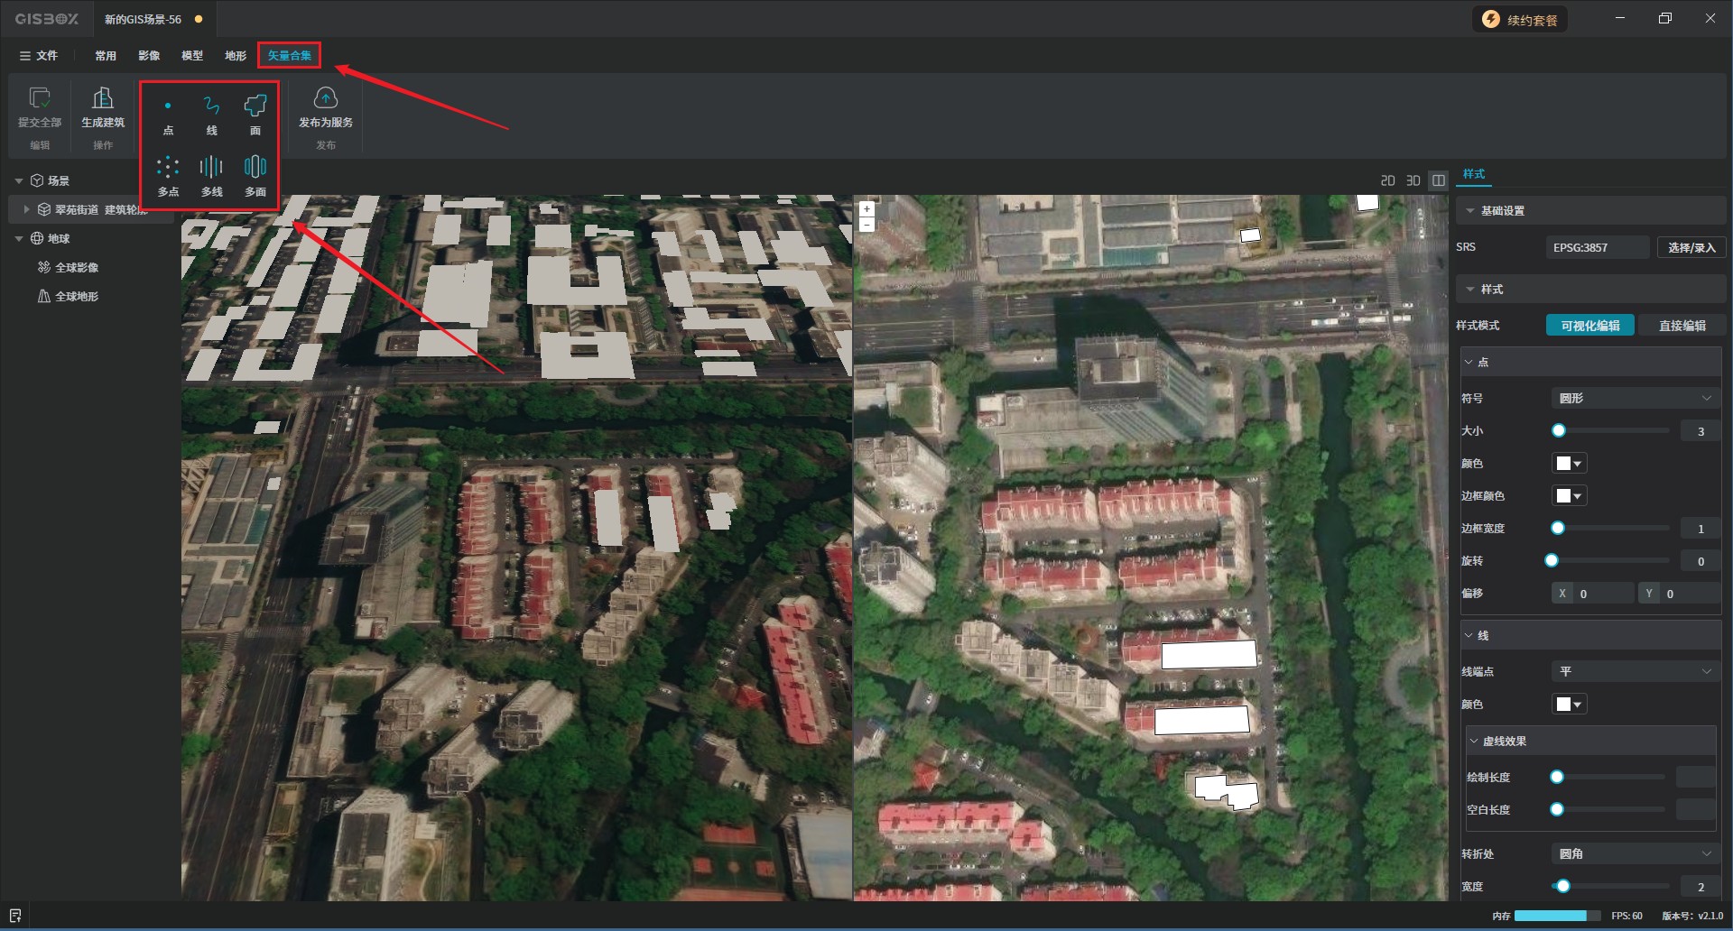Toggle the split-screen view icon
Image resolution: width=1733 pixels, height=931 pixels.
coord(1439,180)
